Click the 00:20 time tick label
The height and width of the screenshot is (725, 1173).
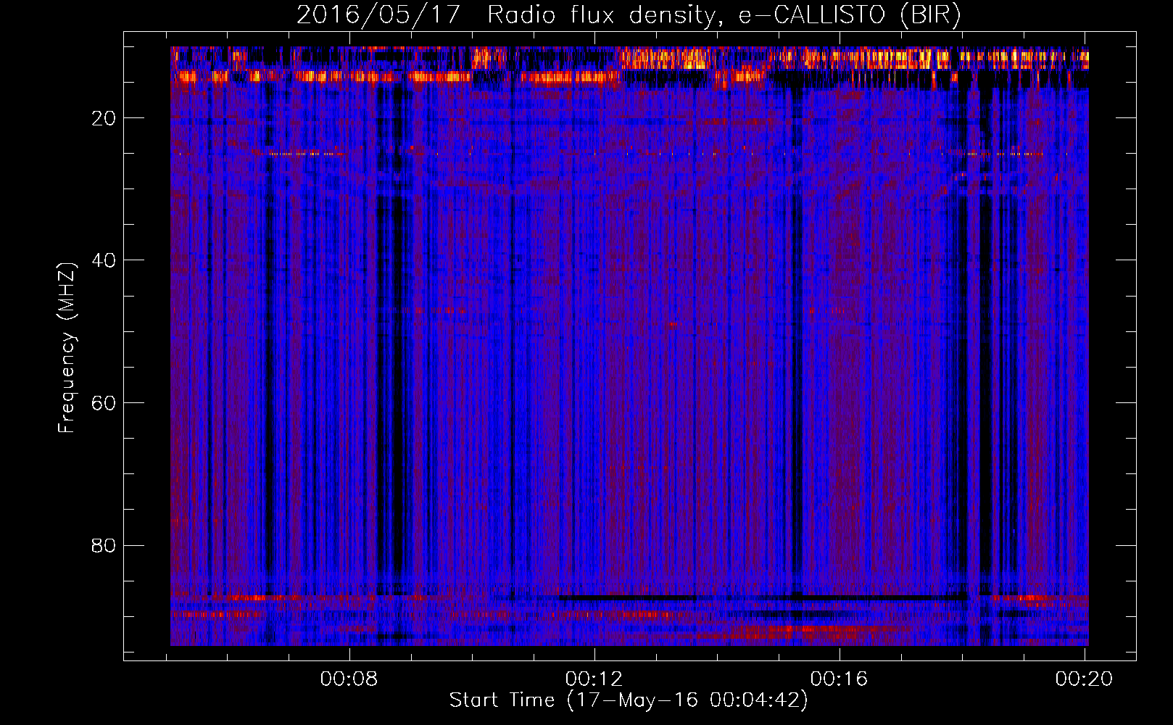click(1084, 679)
